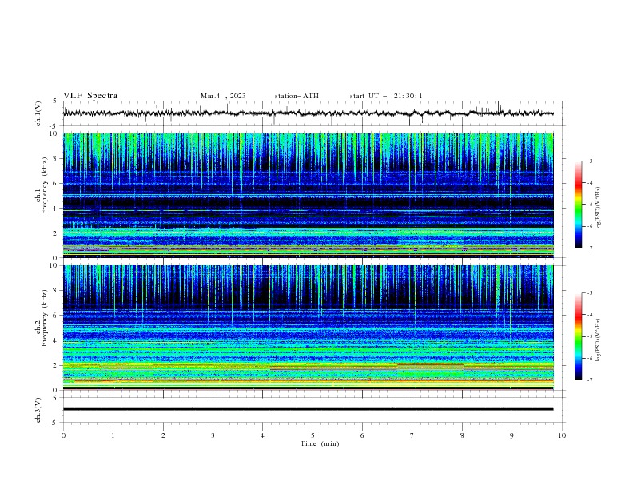Click the "-6" label on ch.2 color bar
Viewport: 633px width, 489px height.
tap(589, 358)
